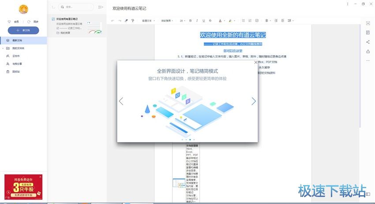The width and height of the screenshot is (375, 204).
Task: Click the heading 欢迎使用全新的有道云笔记 in document
Action: [232, 35]
